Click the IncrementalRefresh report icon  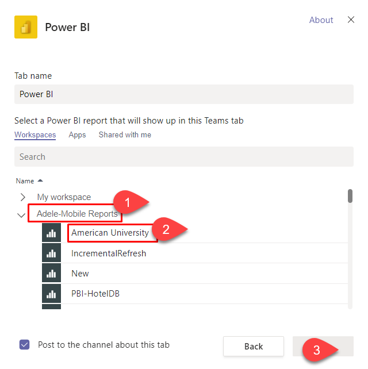[x=51, y=253]
